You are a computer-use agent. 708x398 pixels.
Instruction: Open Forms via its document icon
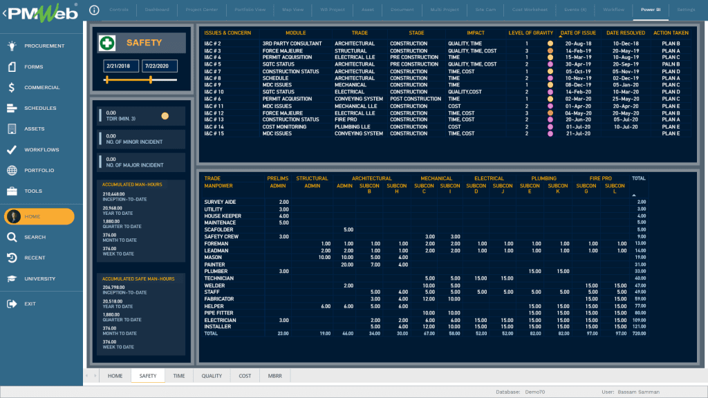[x=12, y=67]
